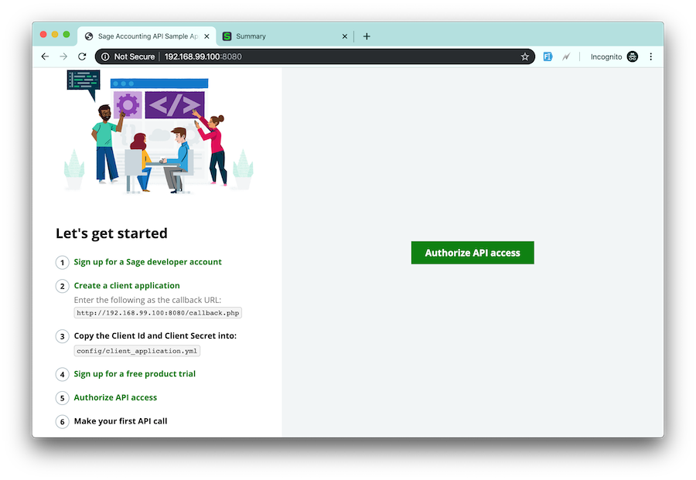Click the Let's get started heading
This screenshot has height=480, width=696.
(111, 233)
